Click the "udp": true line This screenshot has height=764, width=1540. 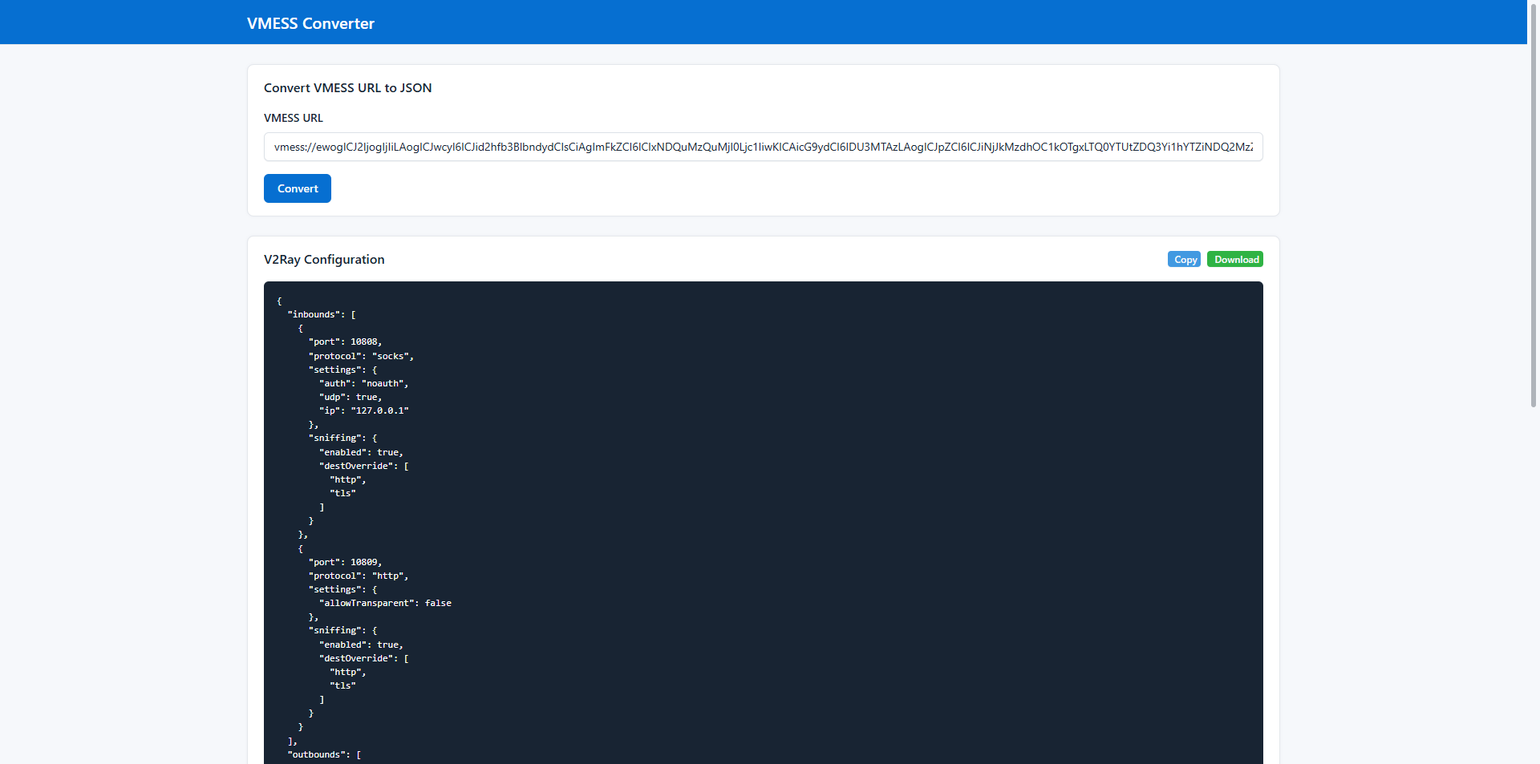[x=351, y=397]
